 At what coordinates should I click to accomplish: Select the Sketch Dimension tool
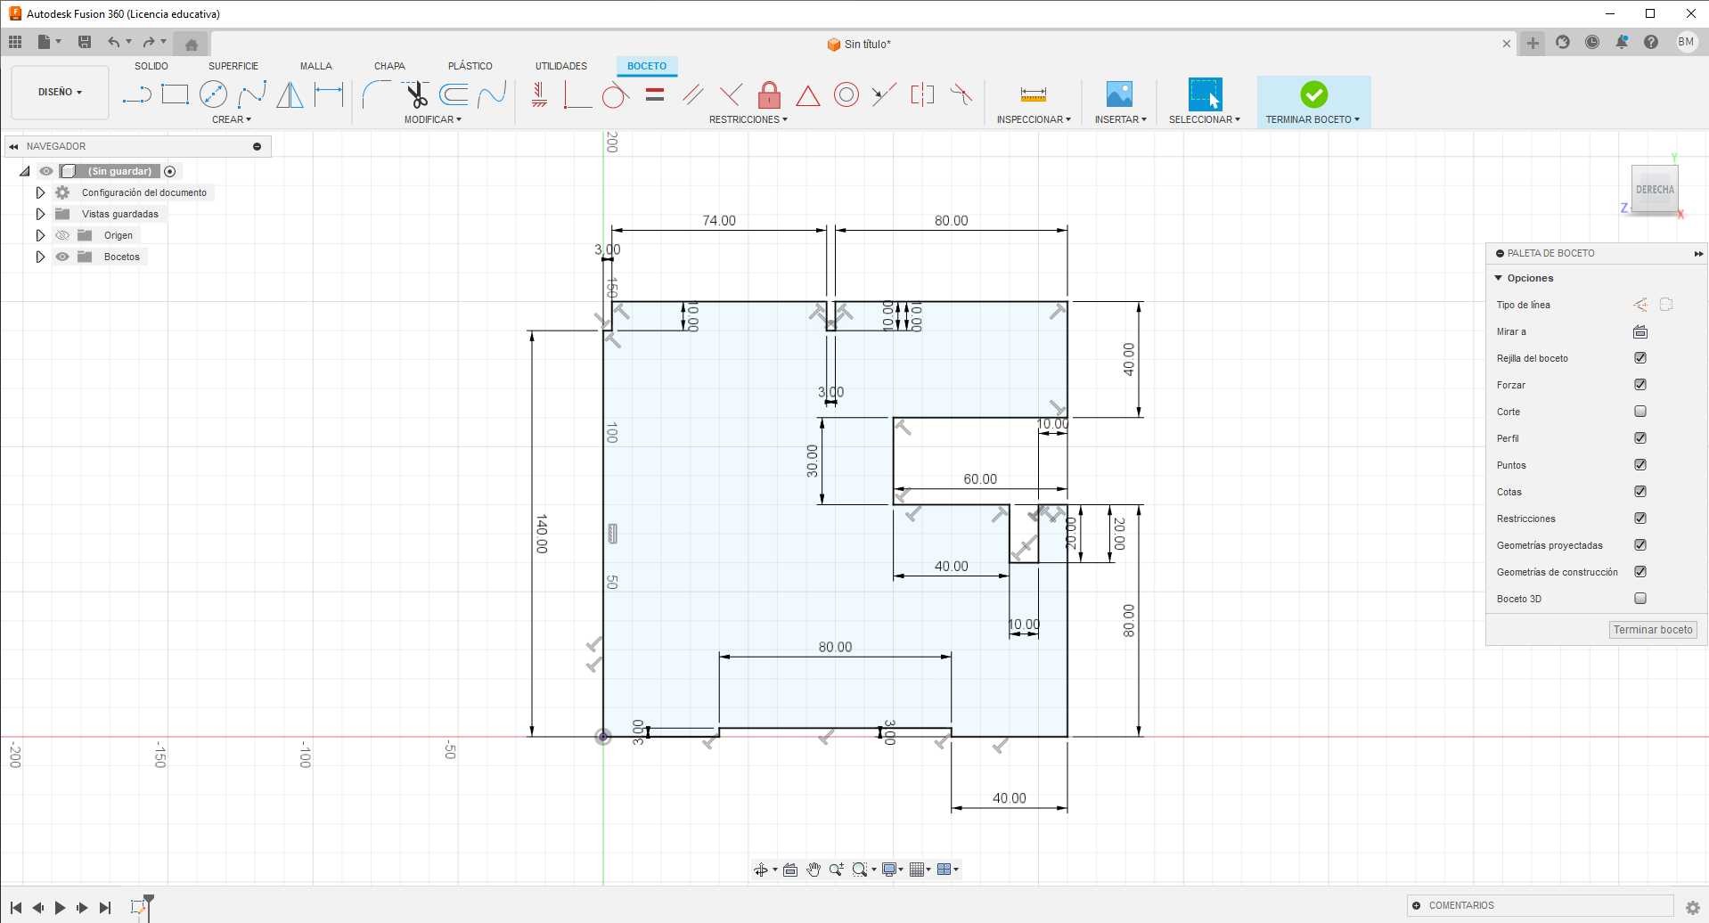coord(329,94)
